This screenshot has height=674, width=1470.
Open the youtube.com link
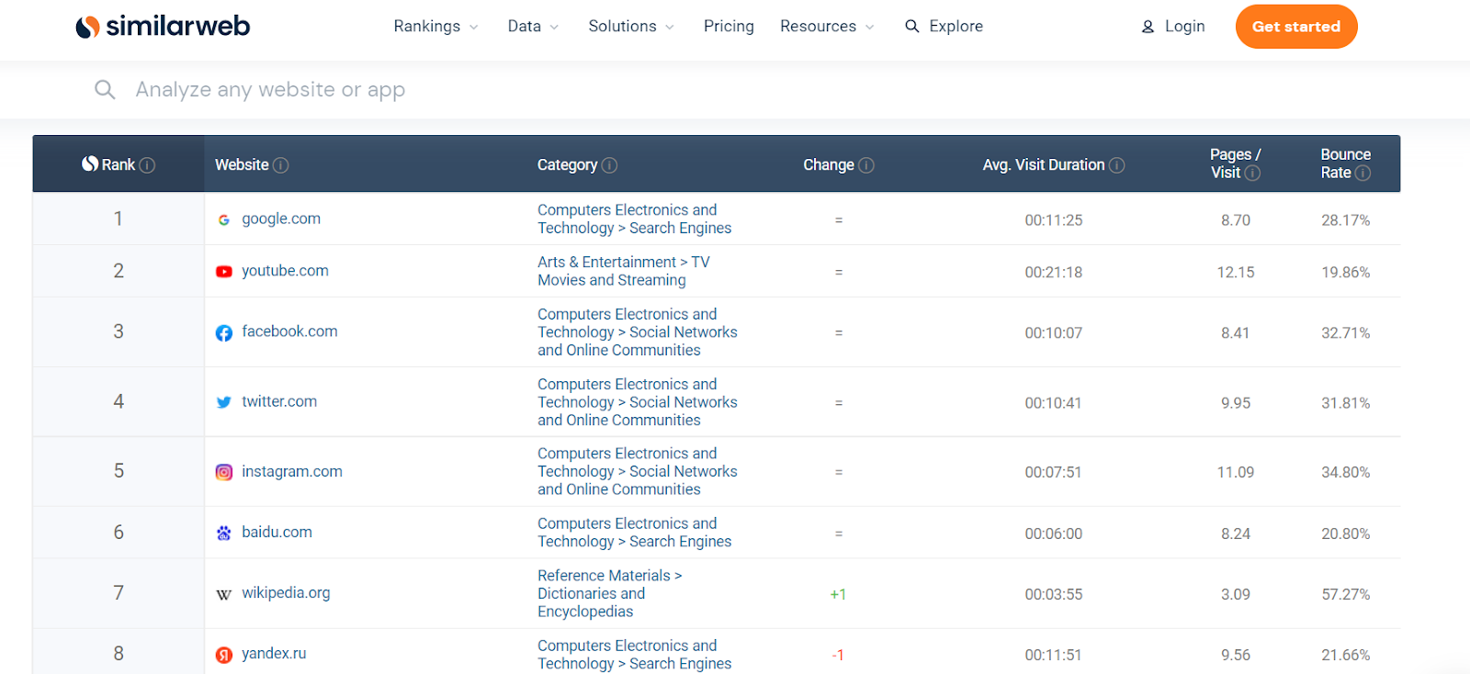285,271
